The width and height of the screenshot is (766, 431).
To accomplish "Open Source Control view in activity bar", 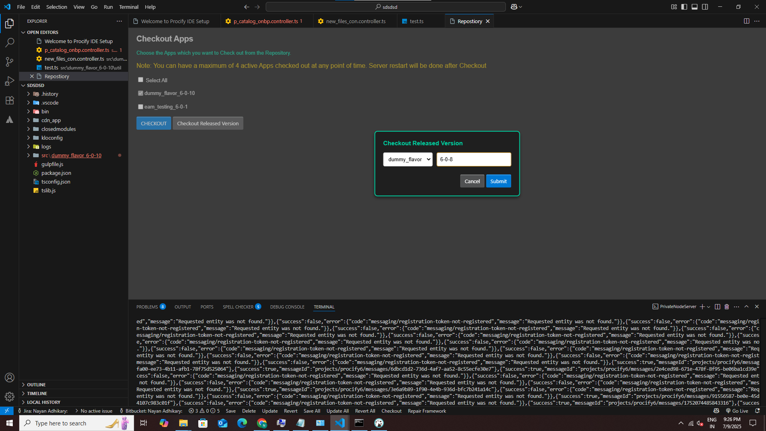I will [x=10, y=62].
